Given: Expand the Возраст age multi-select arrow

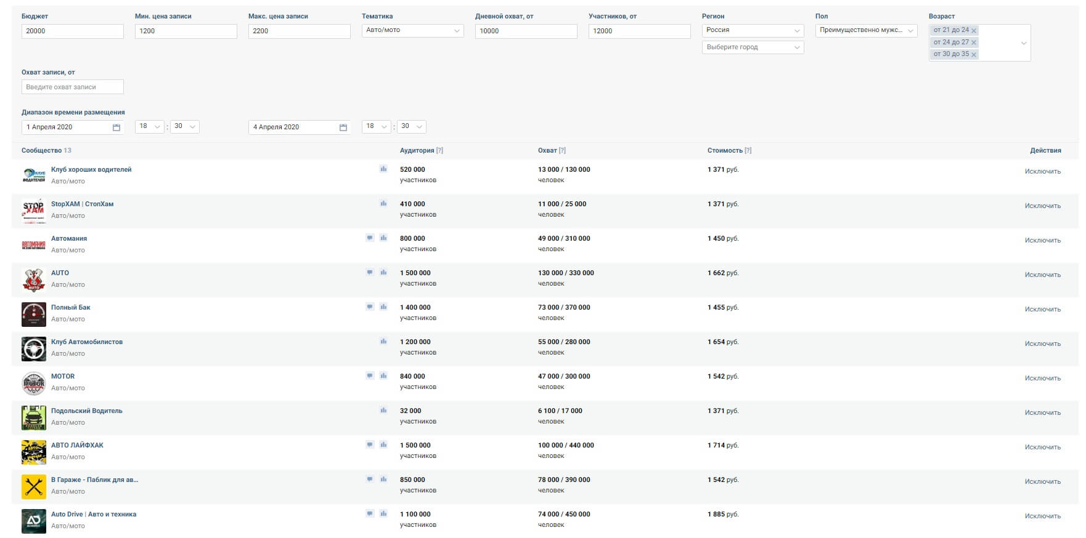Looking at the screenshot, I should [1024, 43].
